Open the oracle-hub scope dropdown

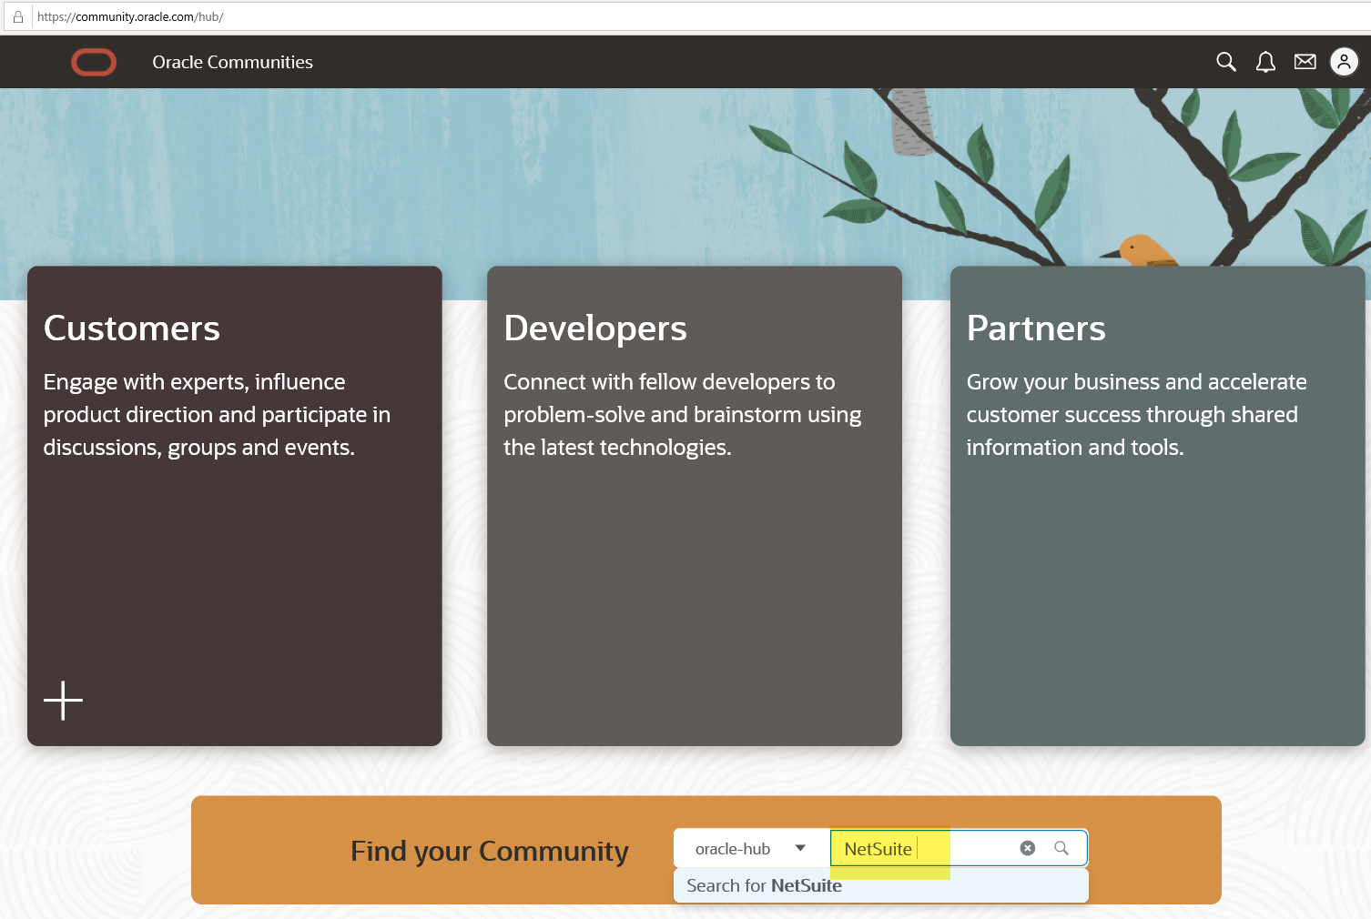(x=751, y=848)
